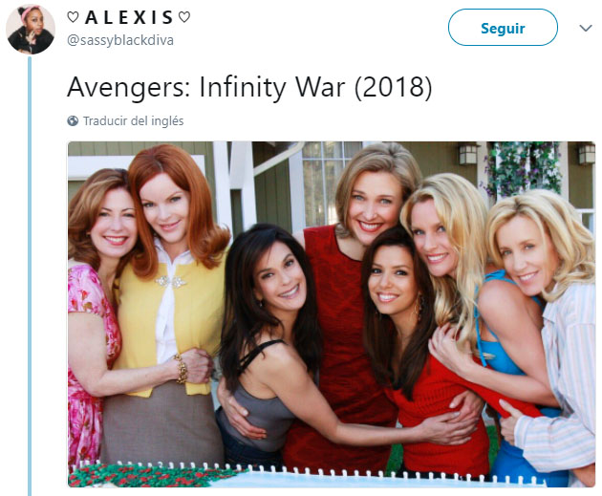Click the globe icon beside Traducir del inglés
The width and height of the screenshot is (602, 496).
(x=73, y=121)
